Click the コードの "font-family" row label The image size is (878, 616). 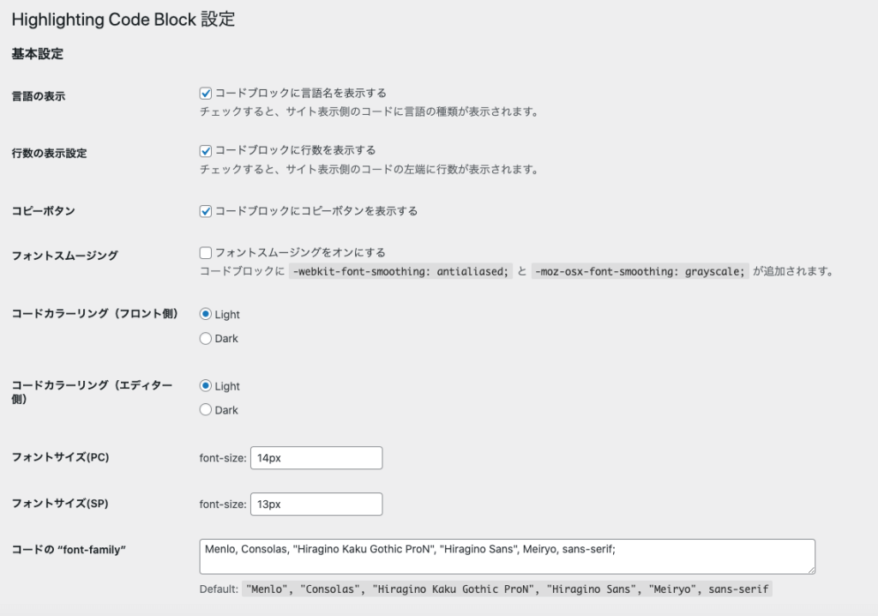69,549
